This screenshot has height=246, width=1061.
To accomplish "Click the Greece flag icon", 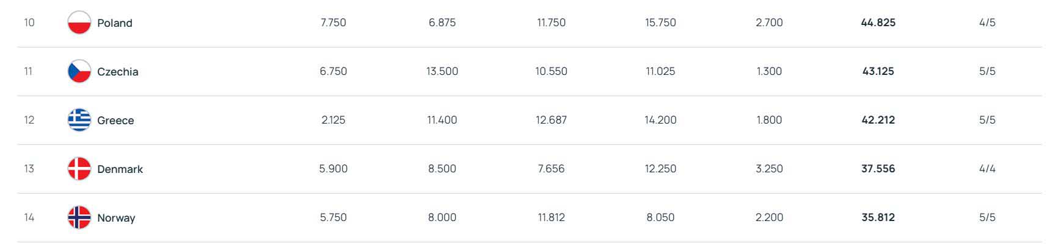I will tap(79, 120).
